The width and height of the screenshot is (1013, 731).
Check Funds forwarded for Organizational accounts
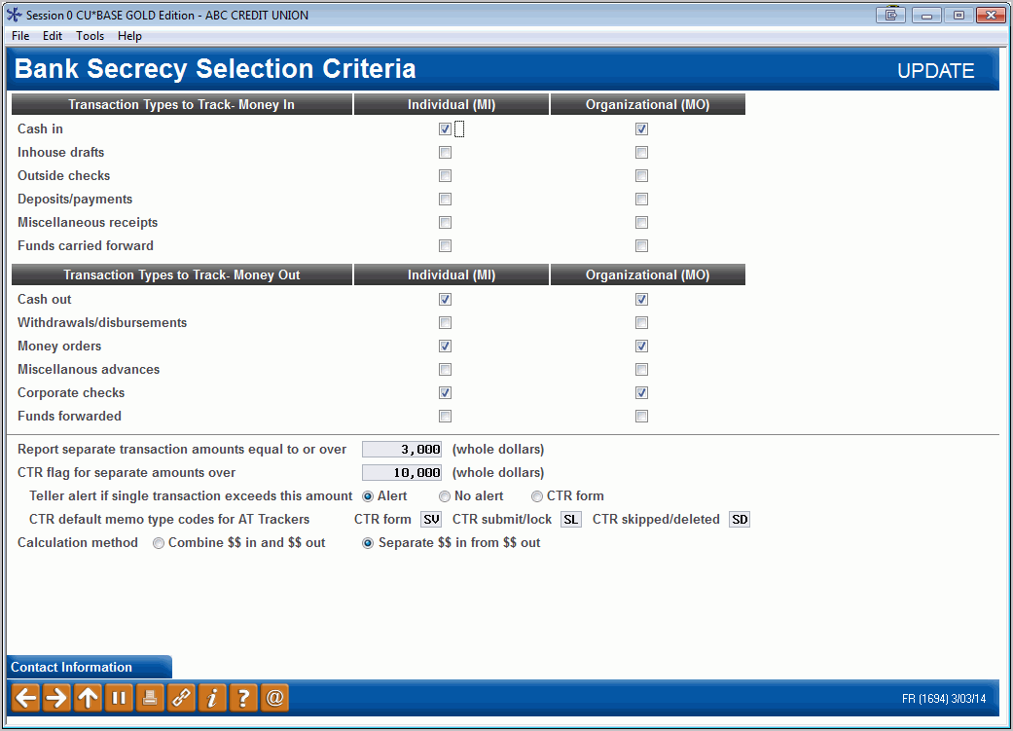641,416
